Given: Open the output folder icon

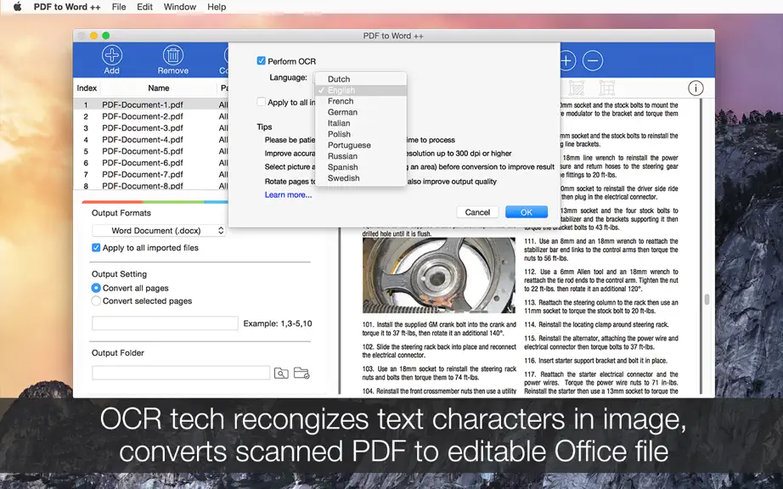Looking at the screenshot, I should (301, 373).
